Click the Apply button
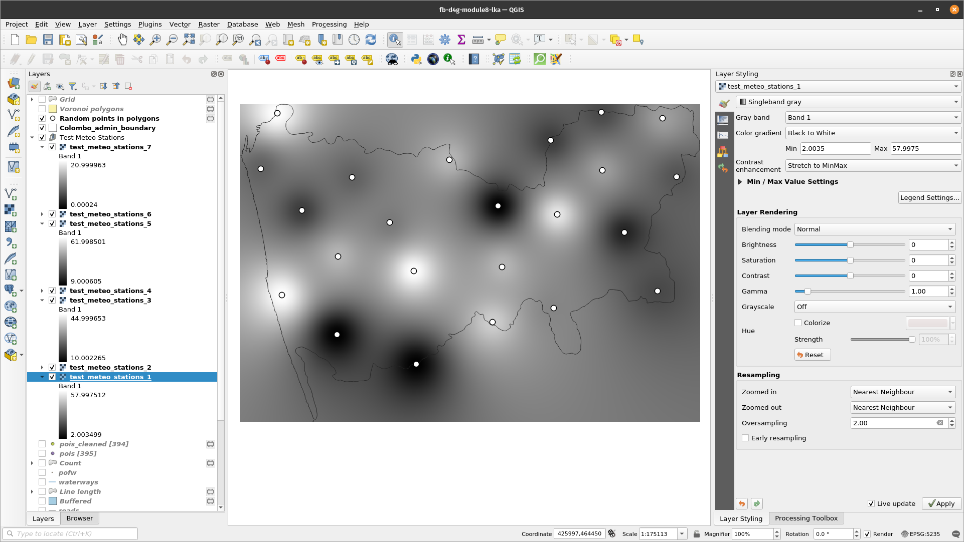 941,503
